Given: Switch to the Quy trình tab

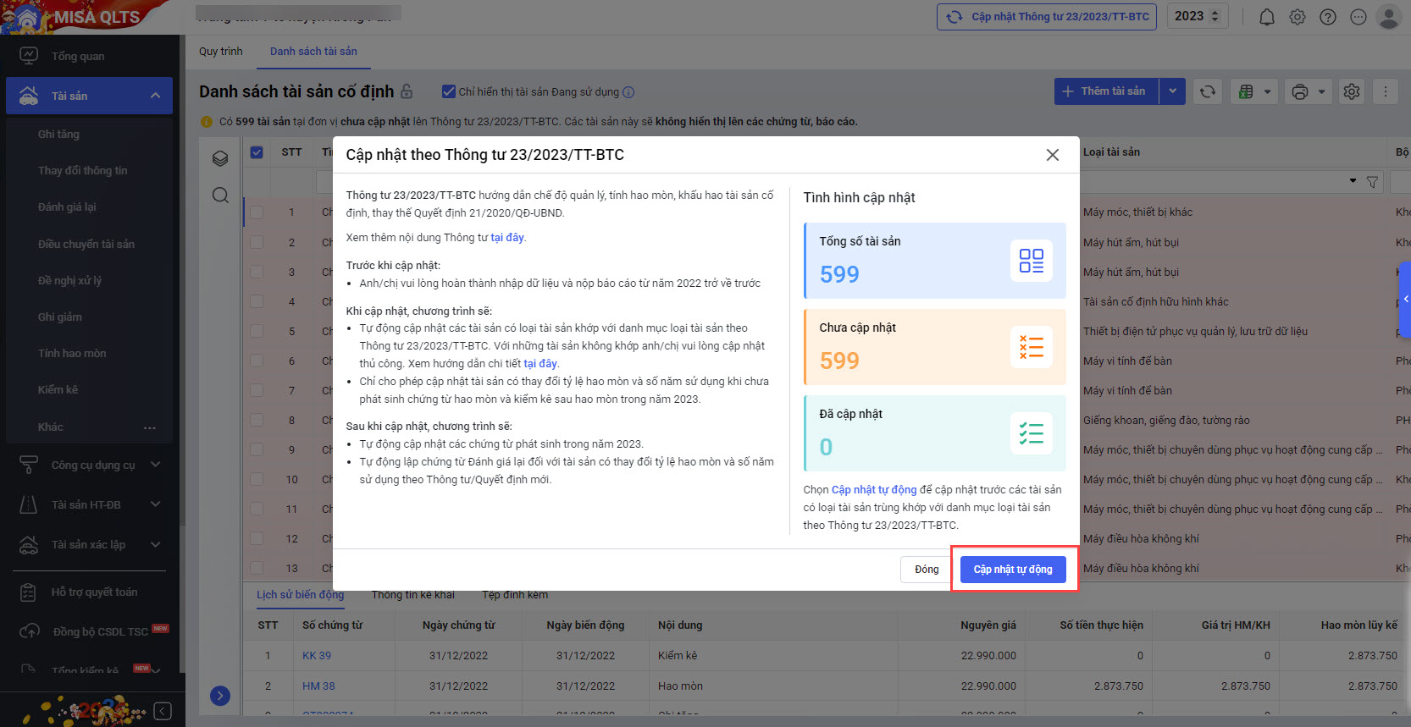Looking at the screenshot, I should click(220, 52).
